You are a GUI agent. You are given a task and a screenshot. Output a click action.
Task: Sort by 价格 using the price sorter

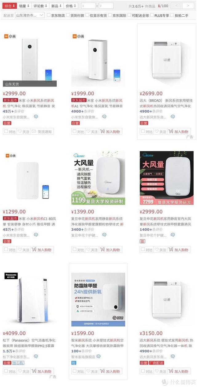(x=71, y=6)
